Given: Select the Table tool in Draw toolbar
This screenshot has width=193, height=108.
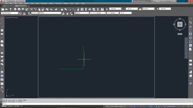Looking at the screenshot, I should (2, 84).
